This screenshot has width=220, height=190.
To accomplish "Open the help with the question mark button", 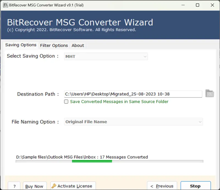I will point(14,186).
